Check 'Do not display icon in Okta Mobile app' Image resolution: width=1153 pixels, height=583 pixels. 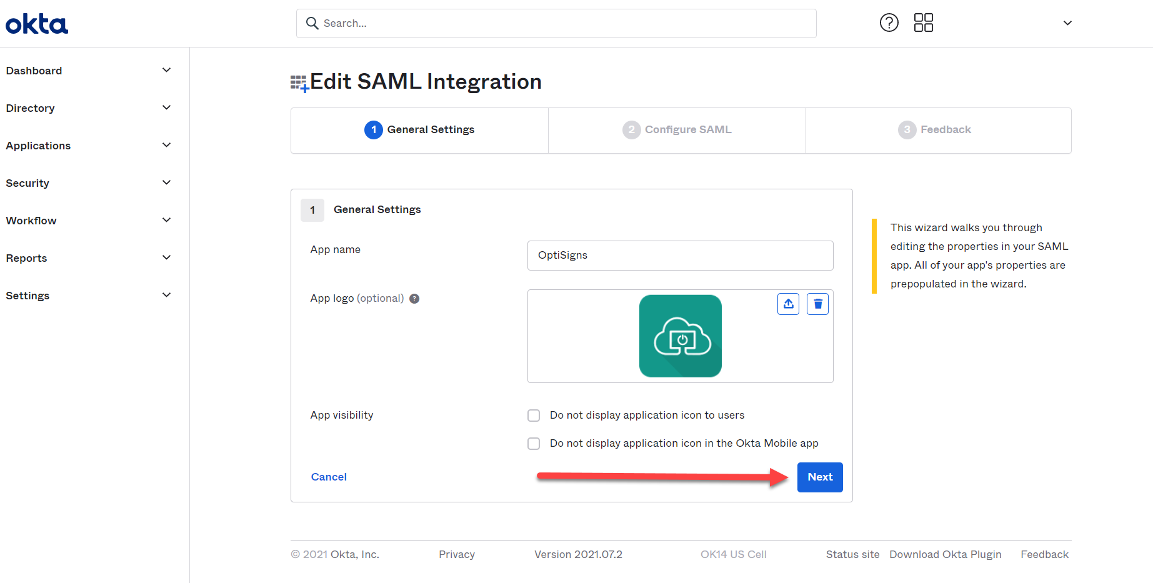click(534, 444)
